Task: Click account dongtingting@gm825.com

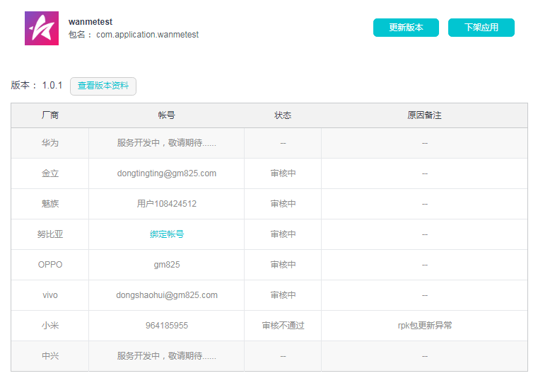Action: pos(167,173)
